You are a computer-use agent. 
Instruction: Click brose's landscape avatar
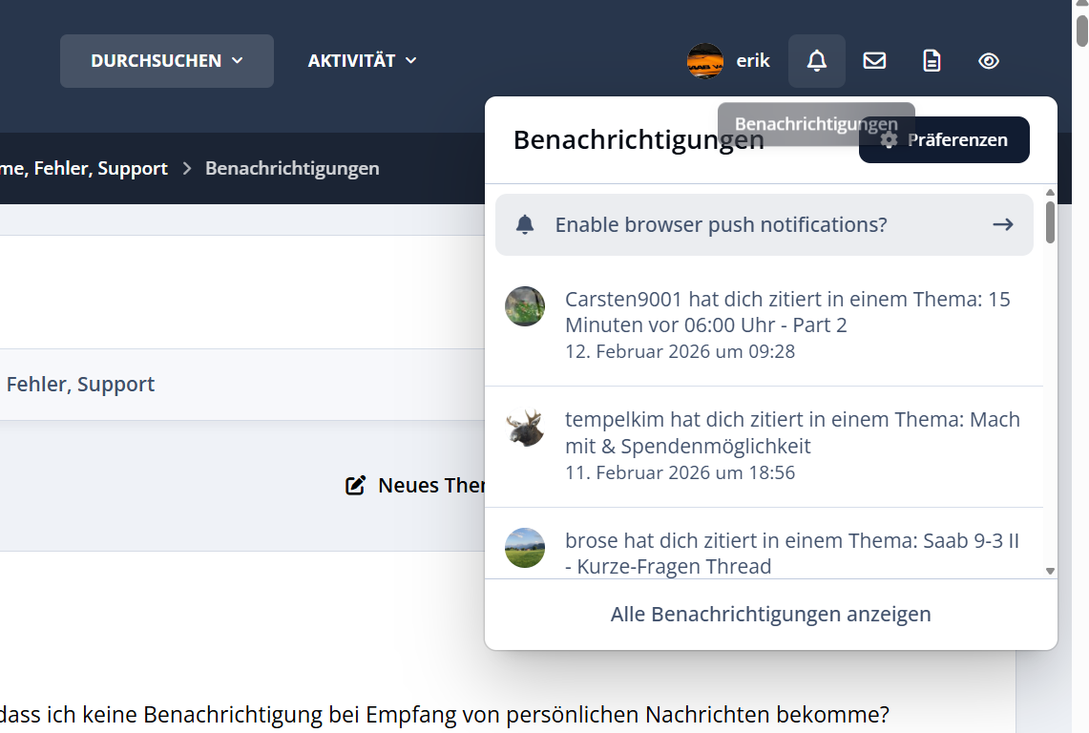(525, 548)
